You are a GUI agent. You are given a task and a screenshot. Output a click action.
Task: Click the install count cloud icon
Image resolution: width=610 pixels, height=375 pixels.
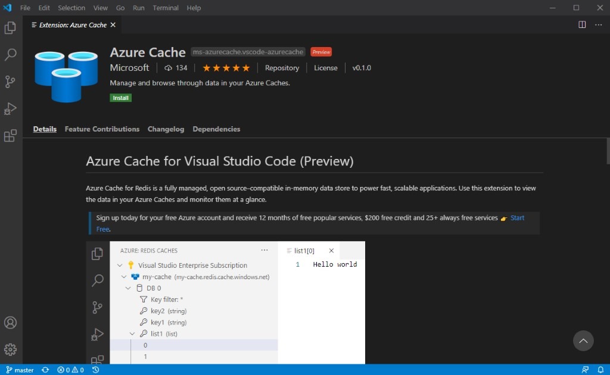point(168,68)
